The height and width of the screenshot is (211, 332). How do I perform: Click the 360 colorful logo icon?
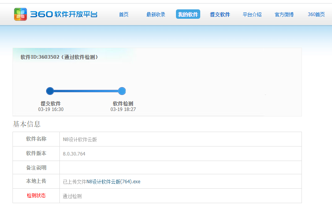click(20, 14)
